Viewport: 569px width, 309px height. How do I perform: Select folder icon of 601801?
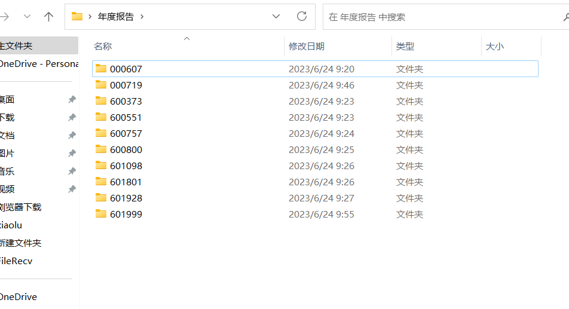(101, 181)
